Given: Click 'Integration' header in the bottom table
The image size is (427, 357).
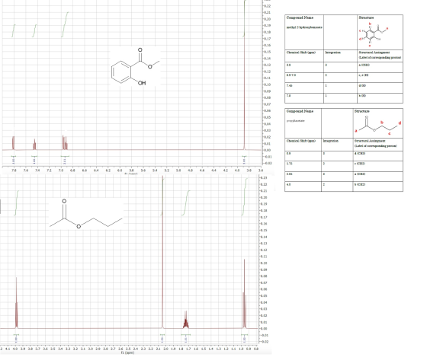Looking at the screenshot, I should (x=330, y=141).
